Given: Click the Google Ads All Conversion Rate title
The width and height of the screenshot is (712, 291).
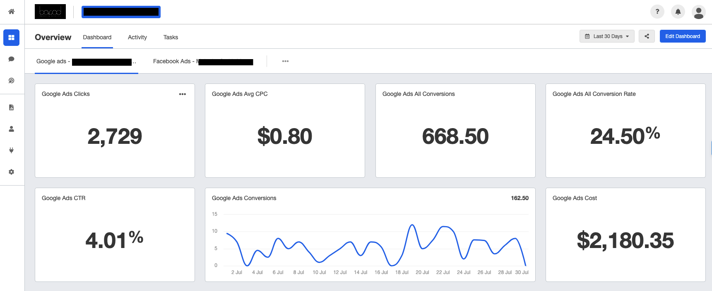Looking at the screenshot, I should 594,94.
